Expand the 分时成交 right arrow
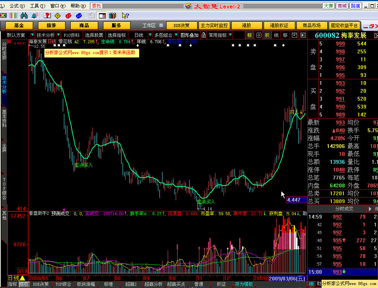This screenshot has height=288, width=378. (x=370, y=209)
